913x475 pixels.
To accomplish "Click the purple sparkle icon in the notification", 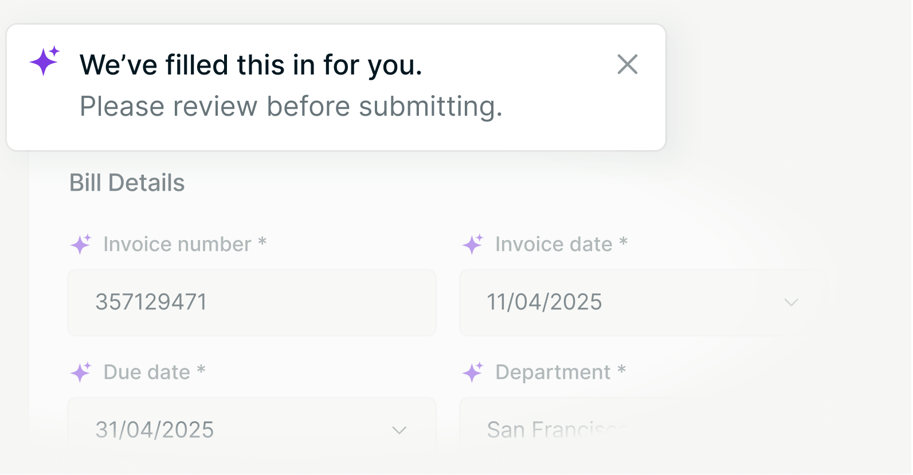I will pyautogui.click(x=45, y=61).
